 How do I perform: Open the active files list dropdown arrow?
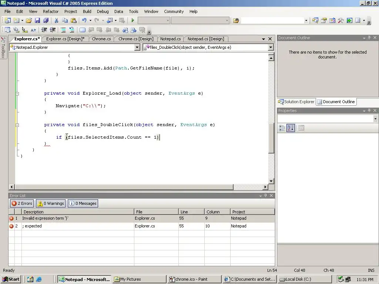pyautogui.click(x=264, y=39)
